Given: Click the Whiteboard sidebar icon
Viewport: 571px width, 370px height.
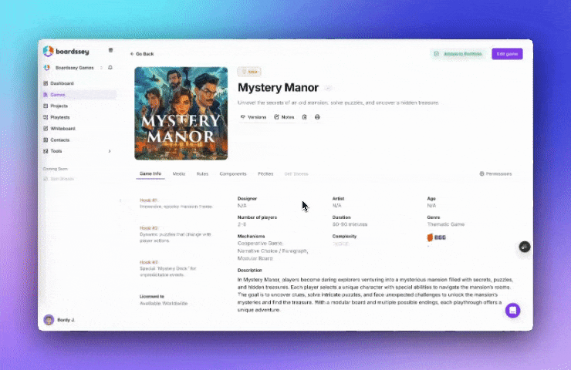Looking at the screenshot, I should click(46, 129).
